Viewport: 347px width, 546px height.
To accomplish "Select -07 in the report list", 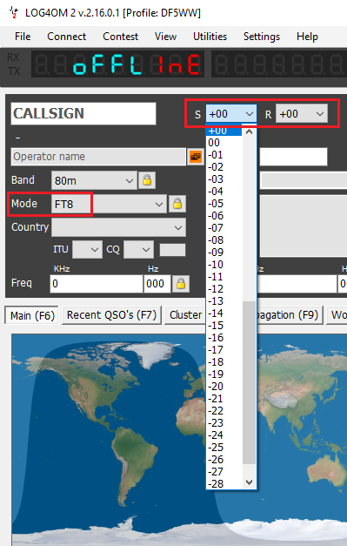I will (224, 228).
